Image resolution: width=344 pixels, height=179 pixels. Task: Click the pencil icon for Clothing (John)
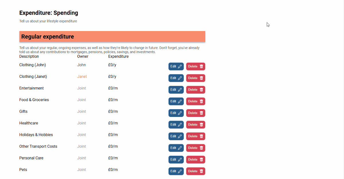180,66
